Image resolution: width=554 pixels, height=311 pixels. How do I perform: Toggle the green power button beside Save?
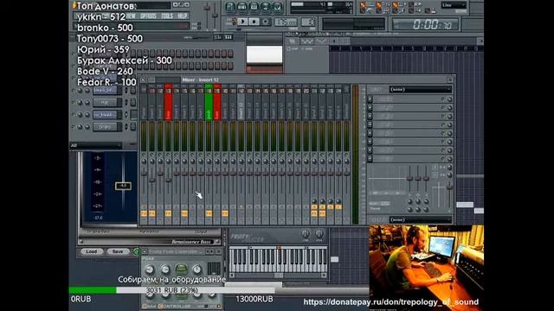[x=136, y=251]
